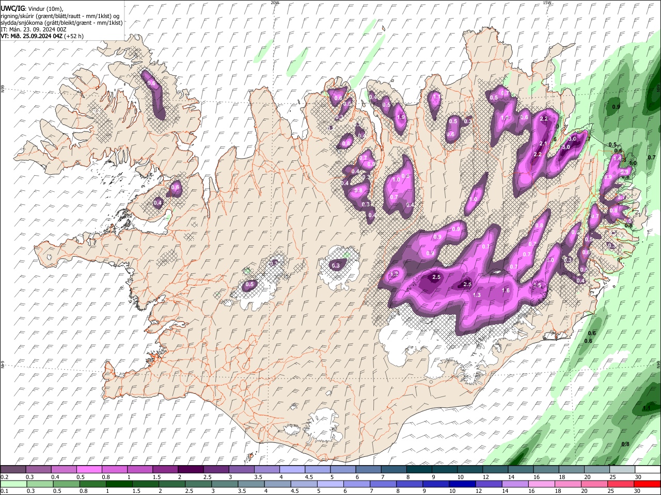Viewport: 661px width, 495px height.
Task: Click bottom legend deep blue swatch at 10
Action: (462, 484)
